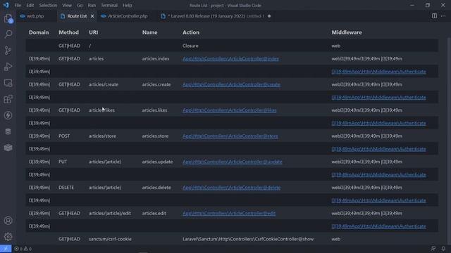The height and width of the screenshot is (253, 451).
Task: Click the feedback icon in status bar
Action: (433, 249)
